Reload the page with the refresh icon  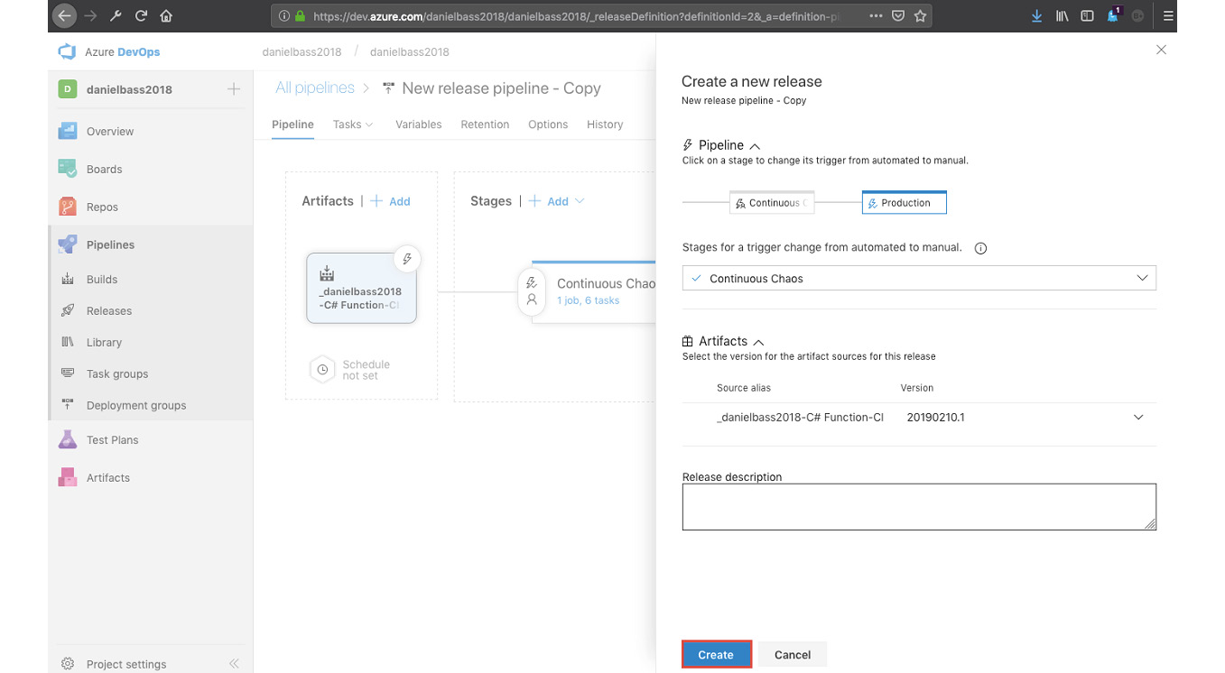pos(141,15)
